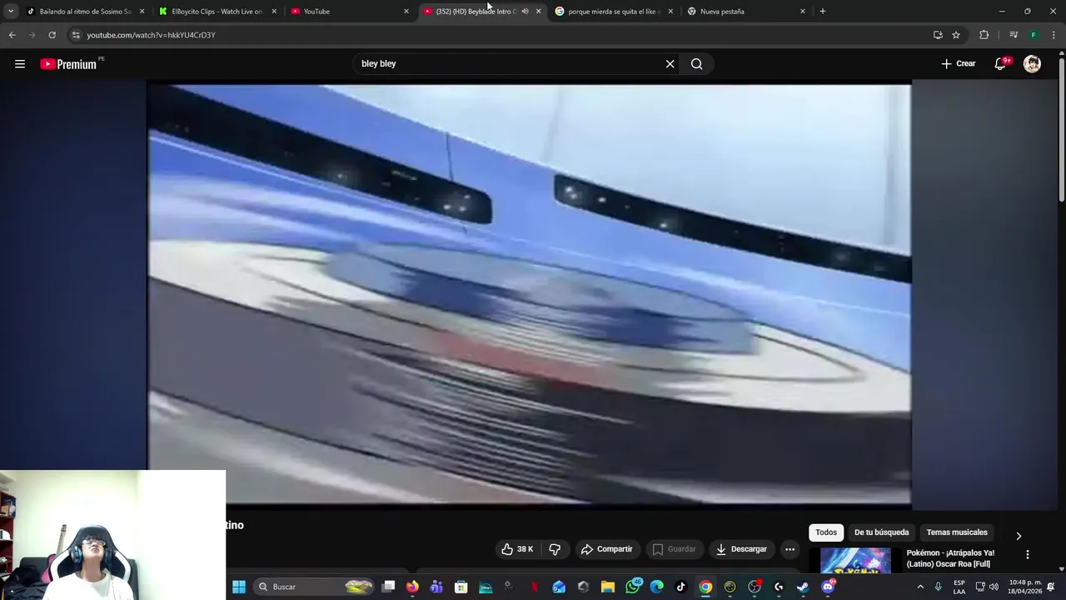Click the video player to pause
This screenshot has height=600, width=1066.
coord(529,294)
